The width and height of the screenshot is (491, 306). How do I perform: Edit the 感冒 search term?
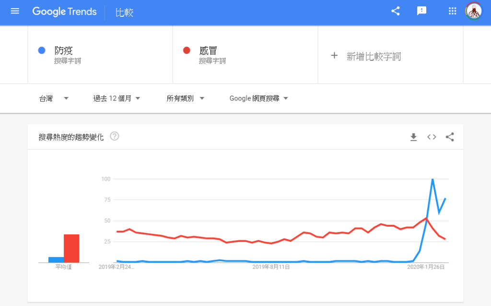pos(209,50)
